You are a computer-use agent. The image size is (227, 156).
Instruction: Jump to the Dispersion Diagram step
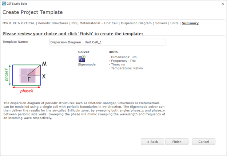(136, 23)
